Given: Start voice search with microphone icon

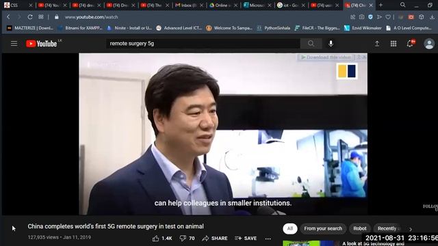Looking at the screenshot, I should pyautogui.click(x=331, y=44).
